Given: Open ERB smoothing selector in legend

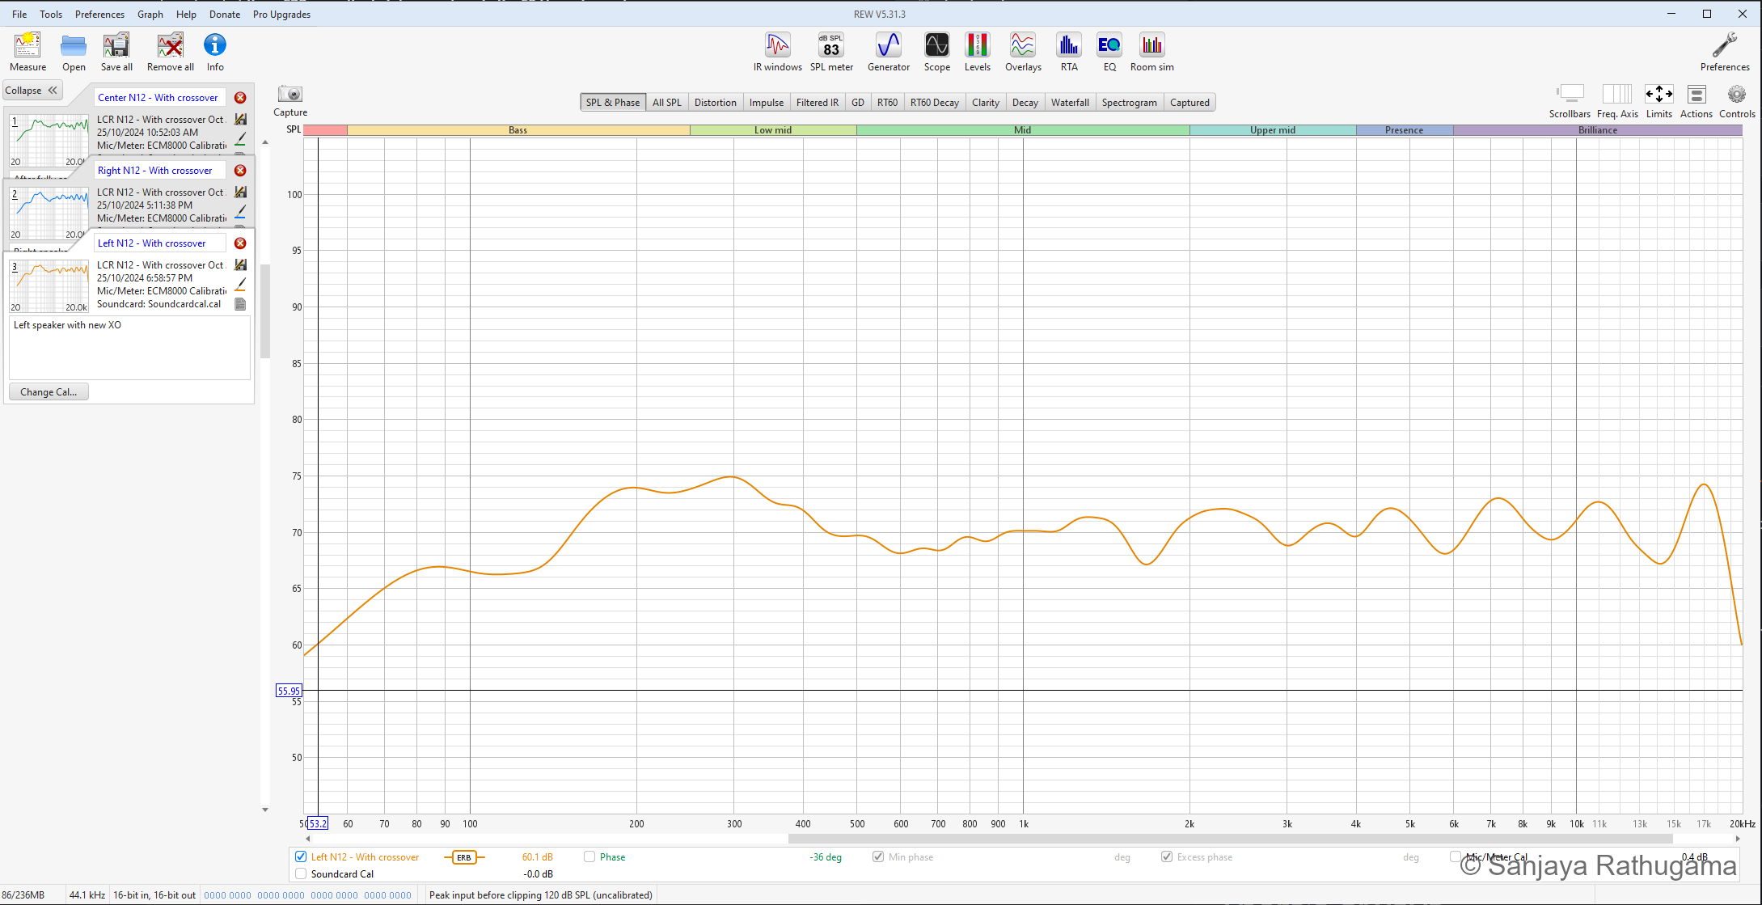Looking at the screenshot, I should (464, 857).
